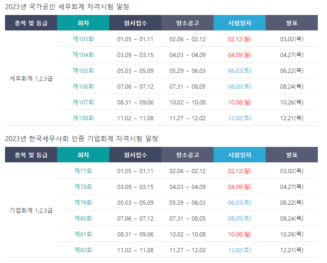Viewport: 327px width, 263px height.
Task: Click 장소공고 header in 세무회계 table
Action: click(x=188, y=22)
